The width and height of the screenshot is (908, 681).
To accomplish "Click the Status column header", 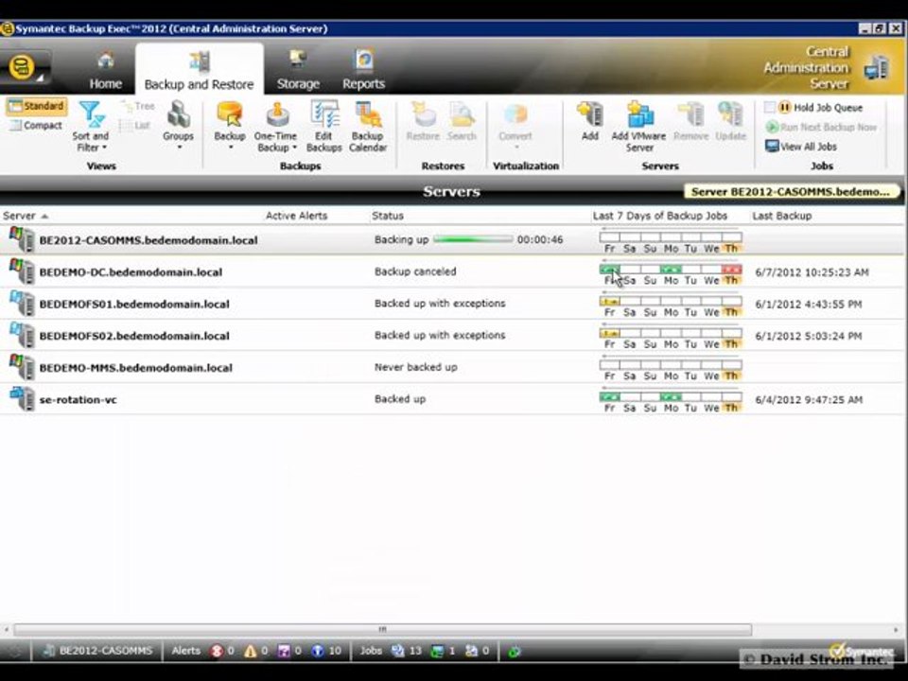I will click(x=388, y=216).
